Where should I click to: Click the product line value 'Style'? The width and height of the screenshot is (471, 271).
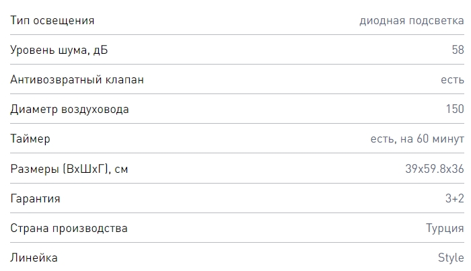451,258
